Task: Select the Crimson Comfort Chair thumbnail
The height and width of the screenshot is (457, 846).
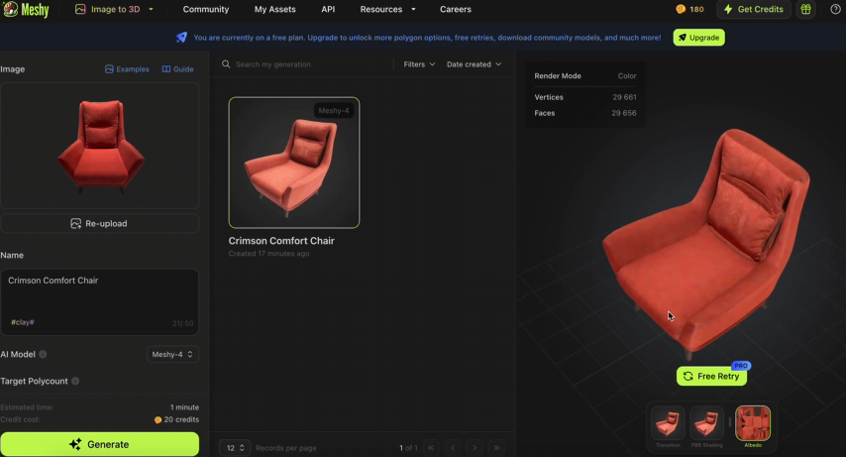Action: click(294, 163)
